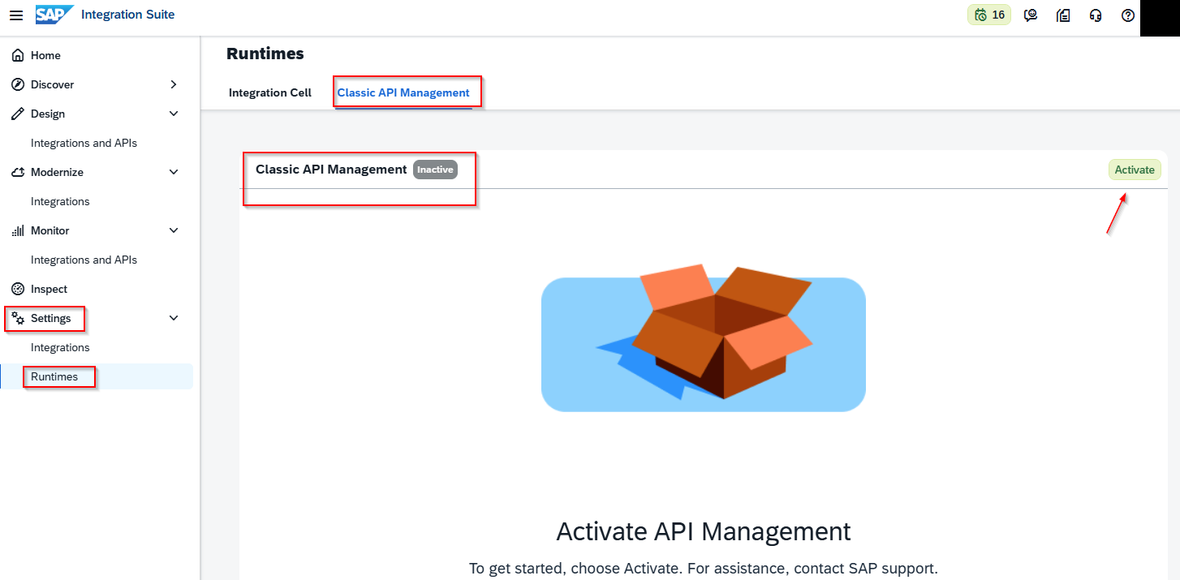1180x580 pixels.
Task: Click the Monitor label in sidebar
Action: [50, 230]
